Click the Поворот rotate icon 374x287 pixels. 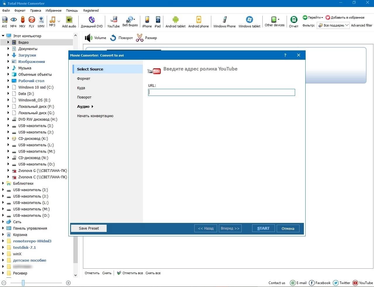[113, 38]
